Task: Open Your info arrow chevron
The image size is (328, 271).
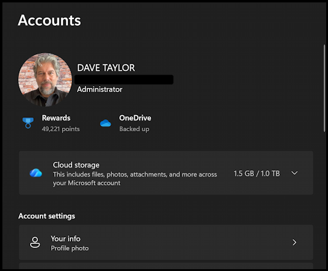Action: coord(294,242)
